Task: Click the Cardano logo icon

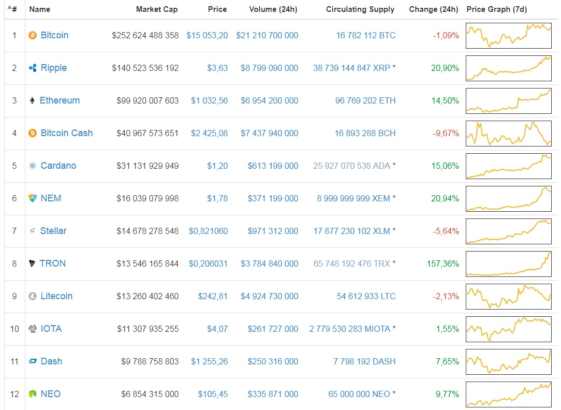Action: click(x=33, y=166)
